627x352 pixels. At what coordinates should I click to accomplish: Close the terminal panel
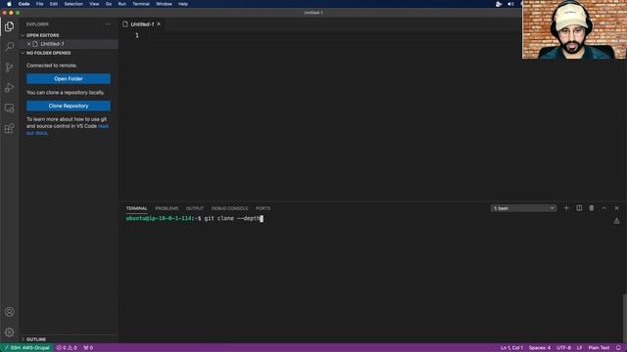pos(616,208)
